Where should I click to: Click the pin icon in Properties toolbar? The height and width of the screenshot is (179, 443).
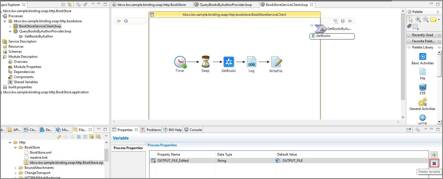pyautogui.click(x=408, y=130)
